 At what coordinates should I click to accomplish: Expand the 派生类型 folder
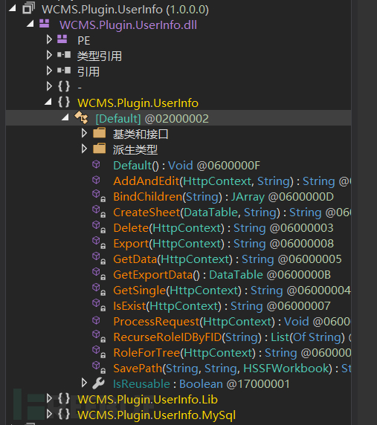84,149
